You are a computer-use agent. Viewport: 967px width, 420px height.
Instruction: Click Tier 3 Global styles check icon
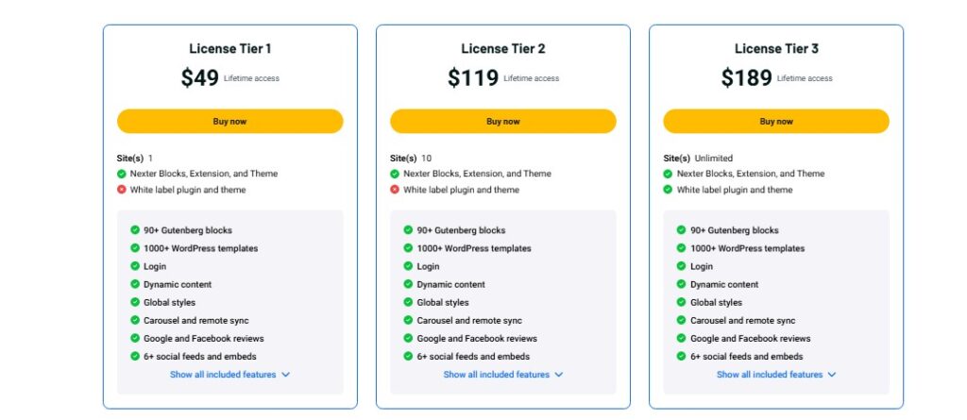(681, 303)
